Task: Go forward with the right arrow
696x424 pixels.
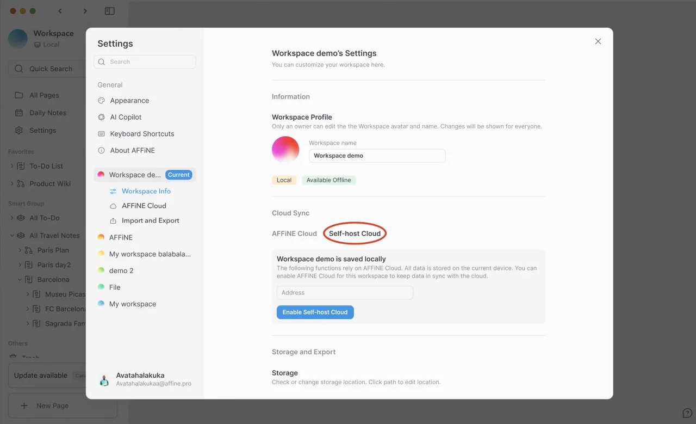Action: [x=85, y=11]
